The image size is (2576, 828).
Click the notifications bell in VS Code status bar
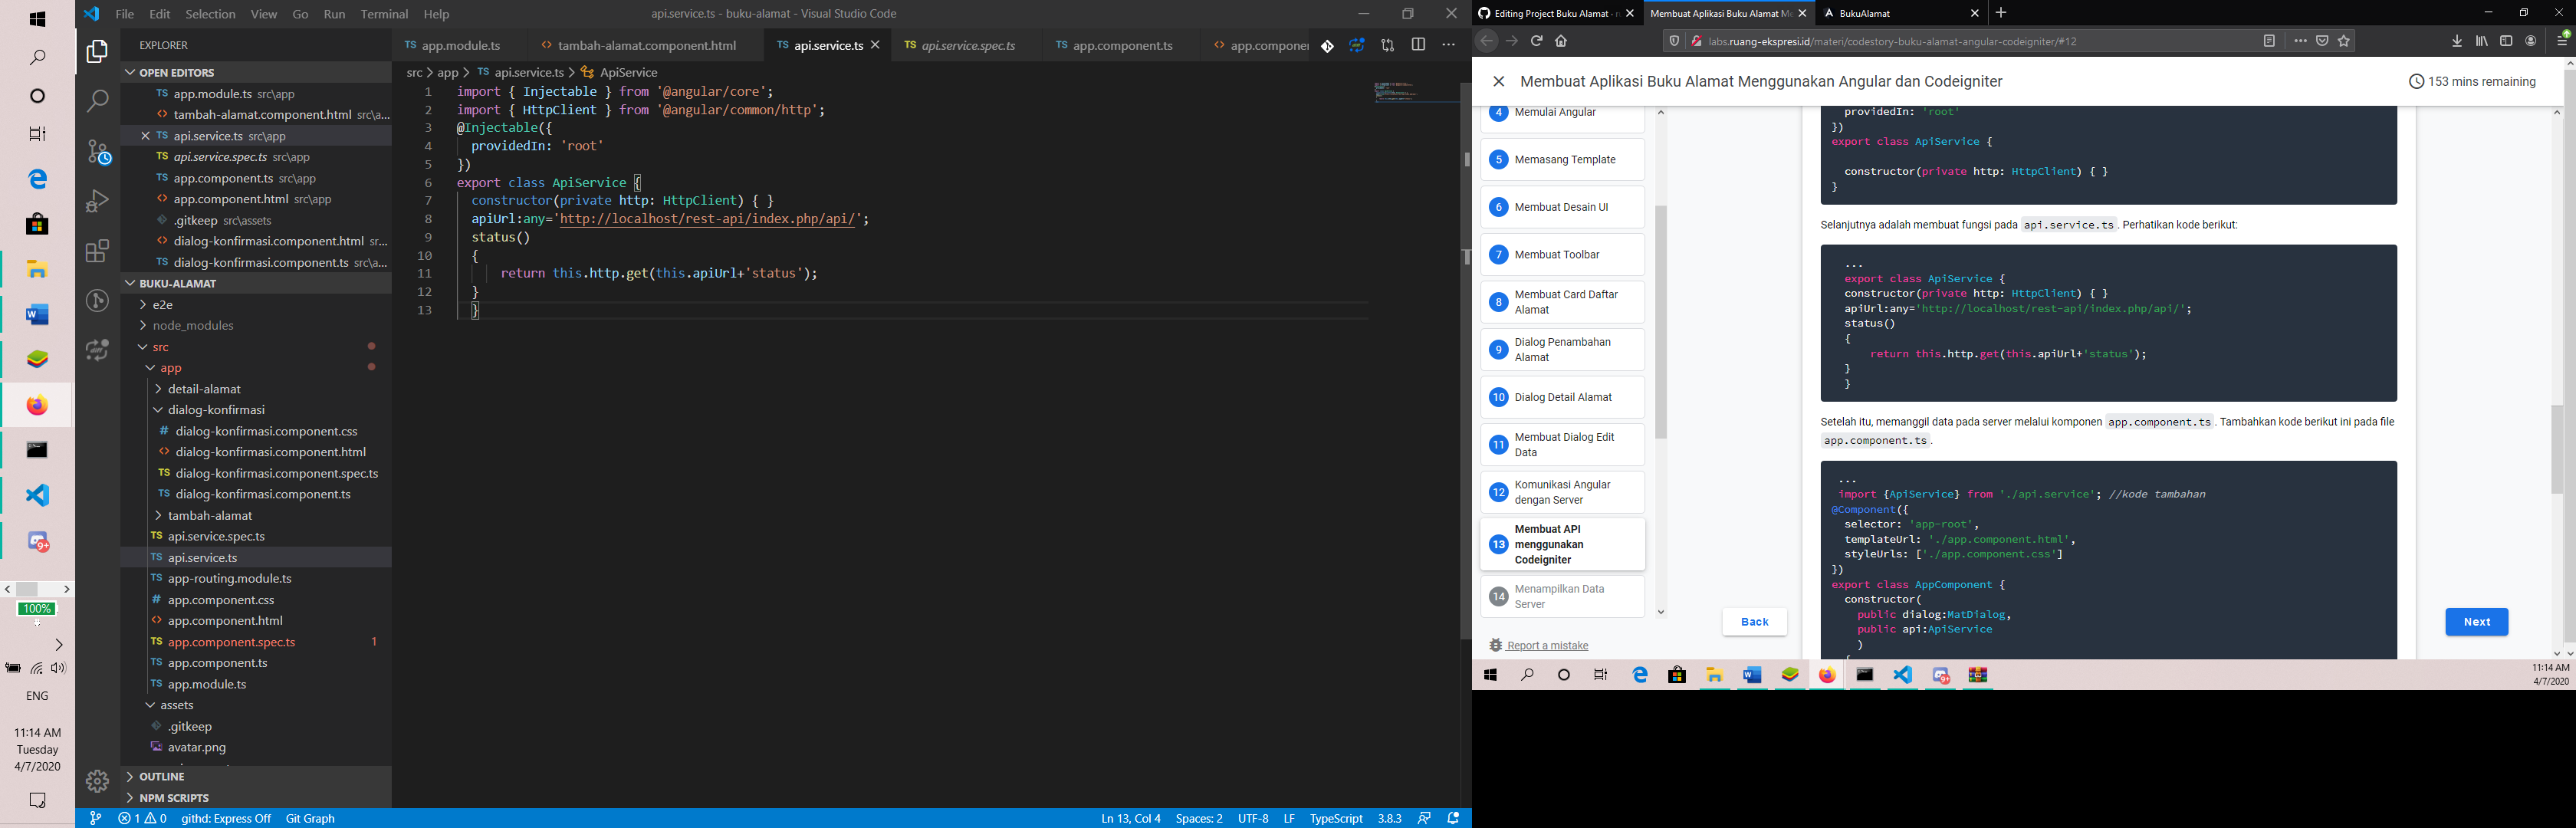[x=1454, y=818]
